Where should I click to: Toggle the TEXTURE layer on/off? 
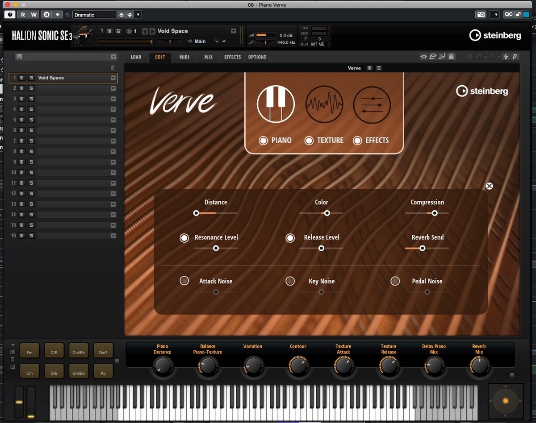[309, 141]
